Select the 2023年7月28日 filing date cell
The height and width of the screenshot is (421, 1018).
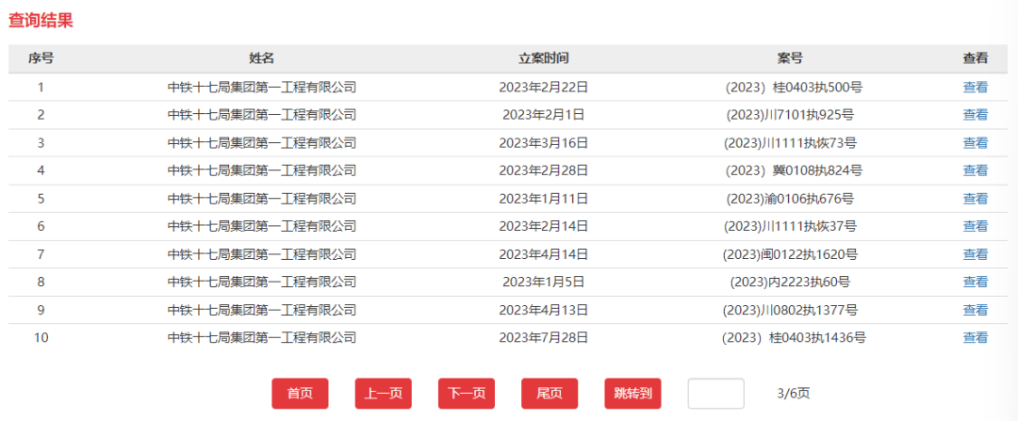[x=544, y=337]
